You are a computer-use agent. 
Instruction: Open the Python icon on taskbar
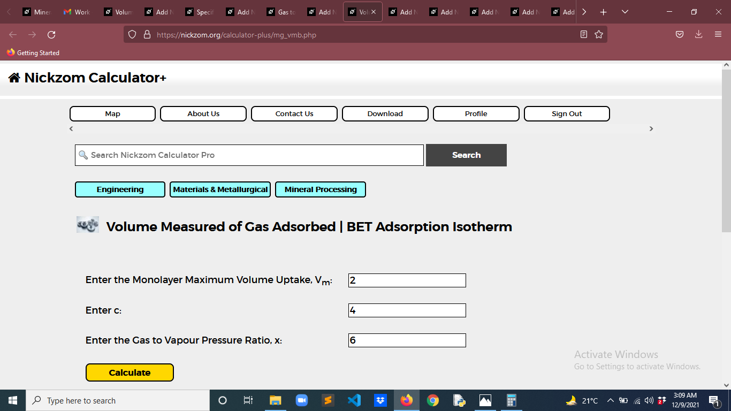coord(459,400)
